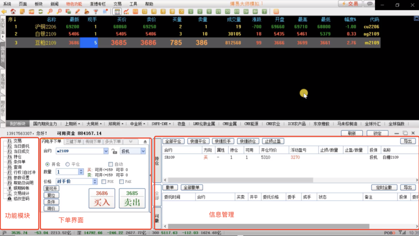
Task: Click the eject icon in the order panel
Action: (145, 142)
